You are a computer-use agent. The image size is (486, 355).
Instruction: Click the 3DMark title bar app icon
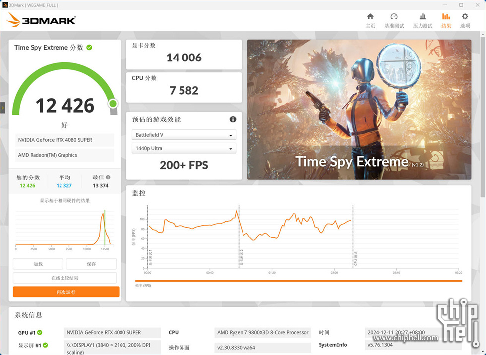[4, 5]
